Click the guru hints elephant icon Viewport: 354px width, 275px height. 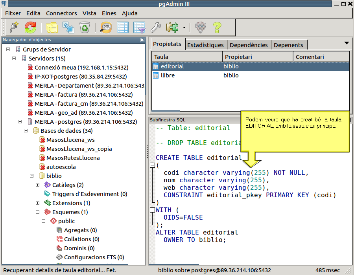201,27
